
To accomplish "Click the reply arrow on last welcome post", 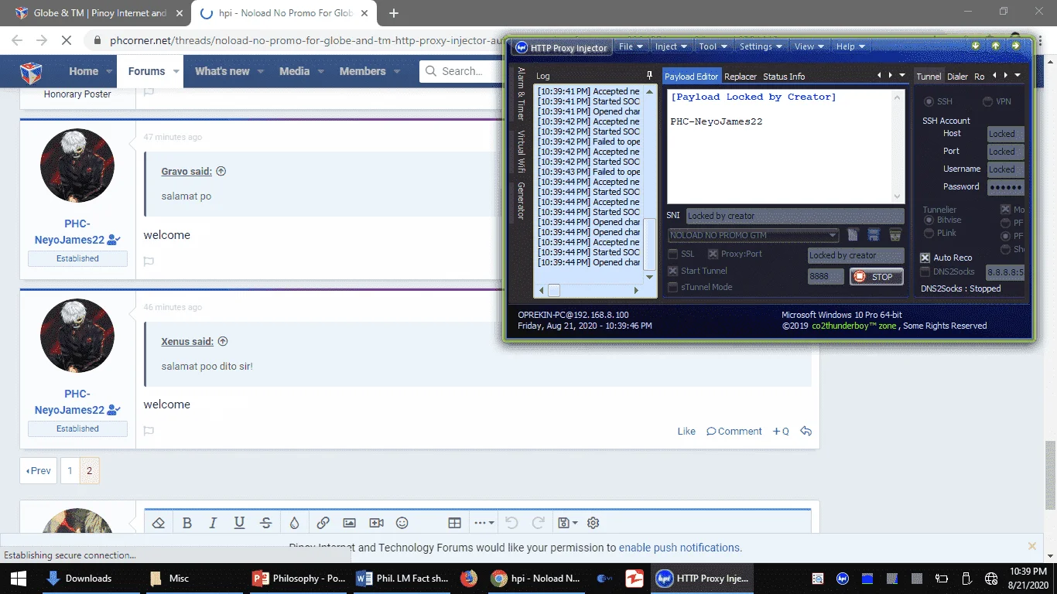I will pos(806,431).
